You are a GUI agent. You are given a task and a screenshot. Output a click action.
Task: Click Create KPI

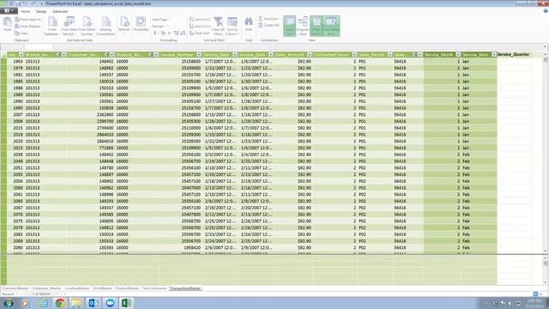tap(268, 25)
